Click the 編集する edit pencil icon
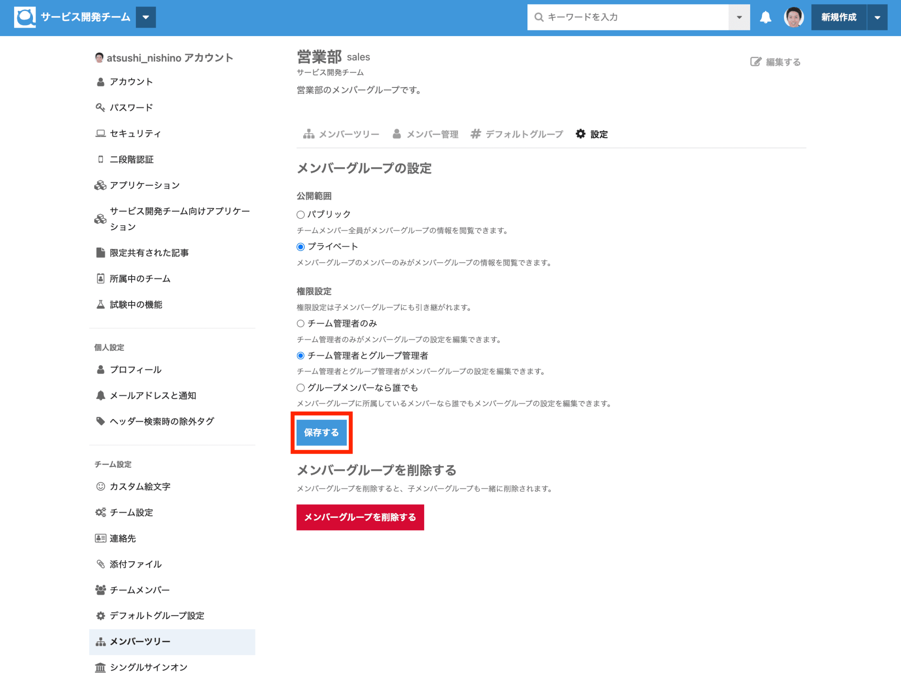Image resolution: width=901 pixels, height=681 pixels. click(x=755, y=62)
